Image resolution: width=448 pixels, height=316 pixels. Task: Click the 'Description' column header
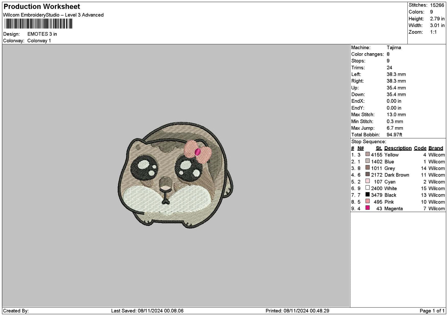pyautogui.click(x=398, y=148)
